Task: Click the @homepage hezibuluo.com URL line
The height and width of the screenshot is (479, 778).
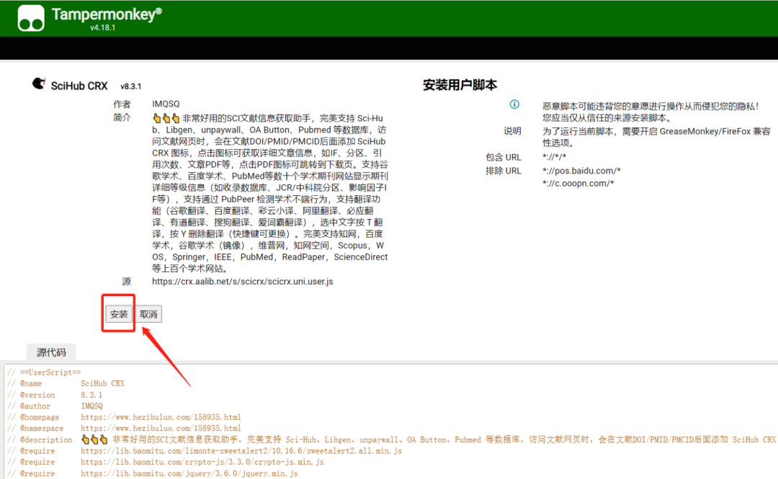Action: point(124,418)
